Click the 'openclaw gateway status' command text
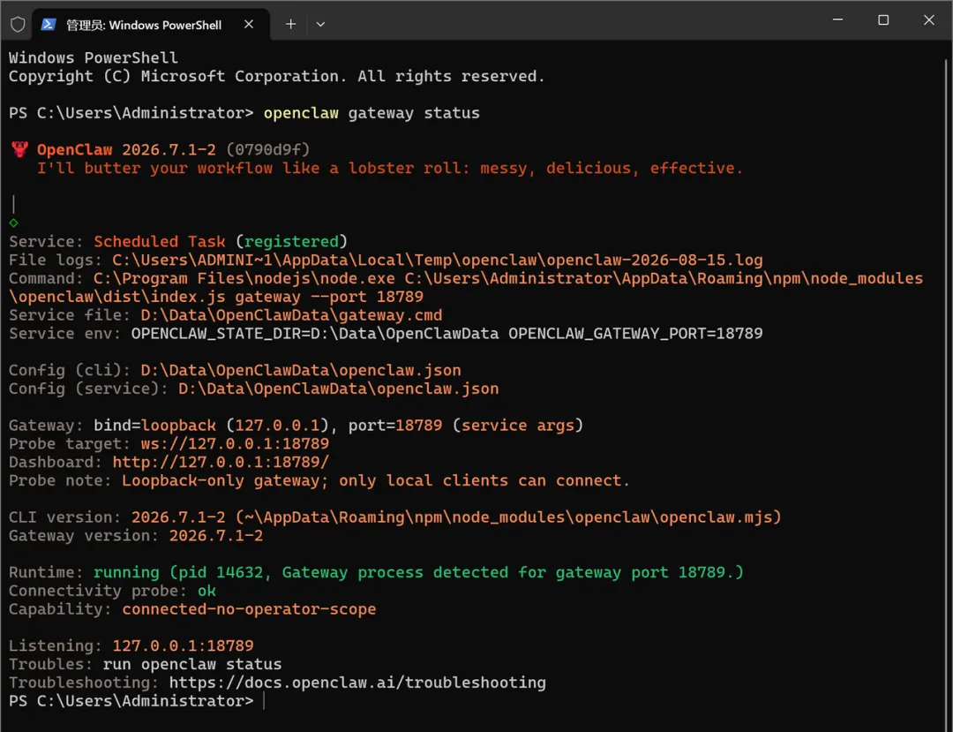Viewport: 953px width, 732px height. 371,113
